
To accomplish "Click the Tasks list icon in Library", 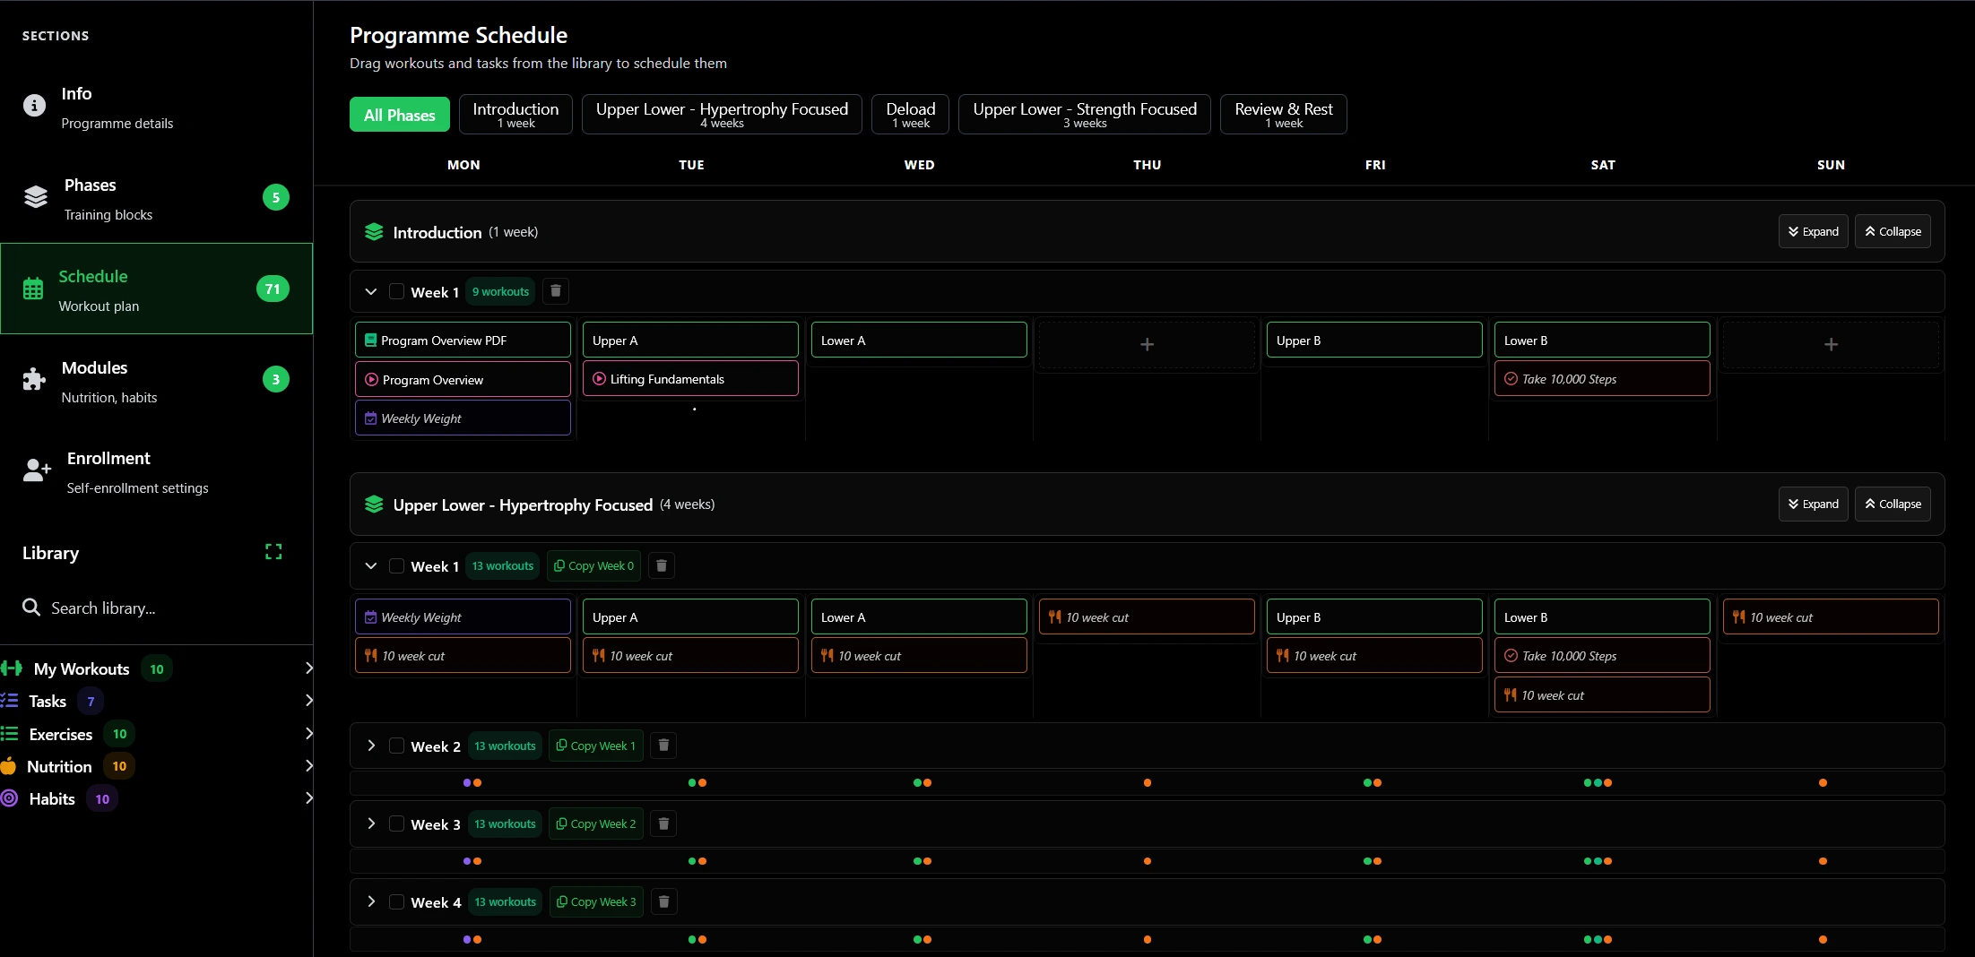I will click(10, 701).
